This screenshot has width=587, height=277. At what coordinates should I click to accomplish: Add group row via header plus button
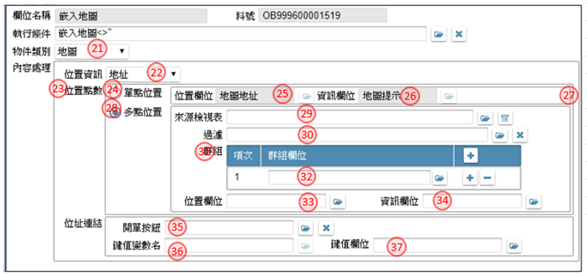471,156
